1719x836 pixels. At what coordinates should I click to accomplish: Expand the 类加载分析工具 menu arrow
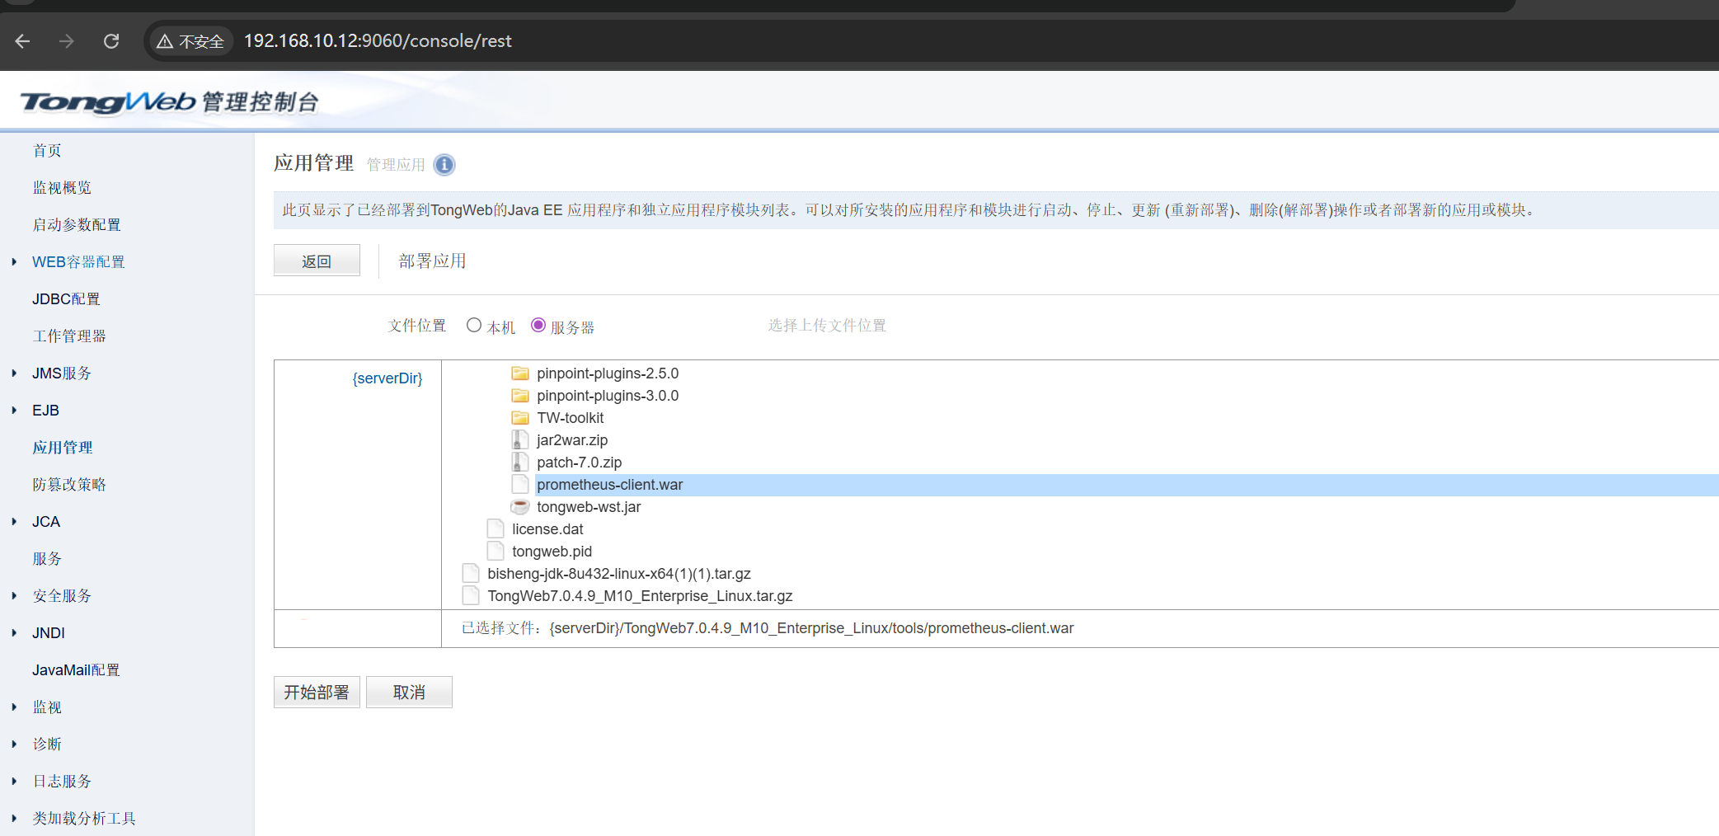pos(14,819)
